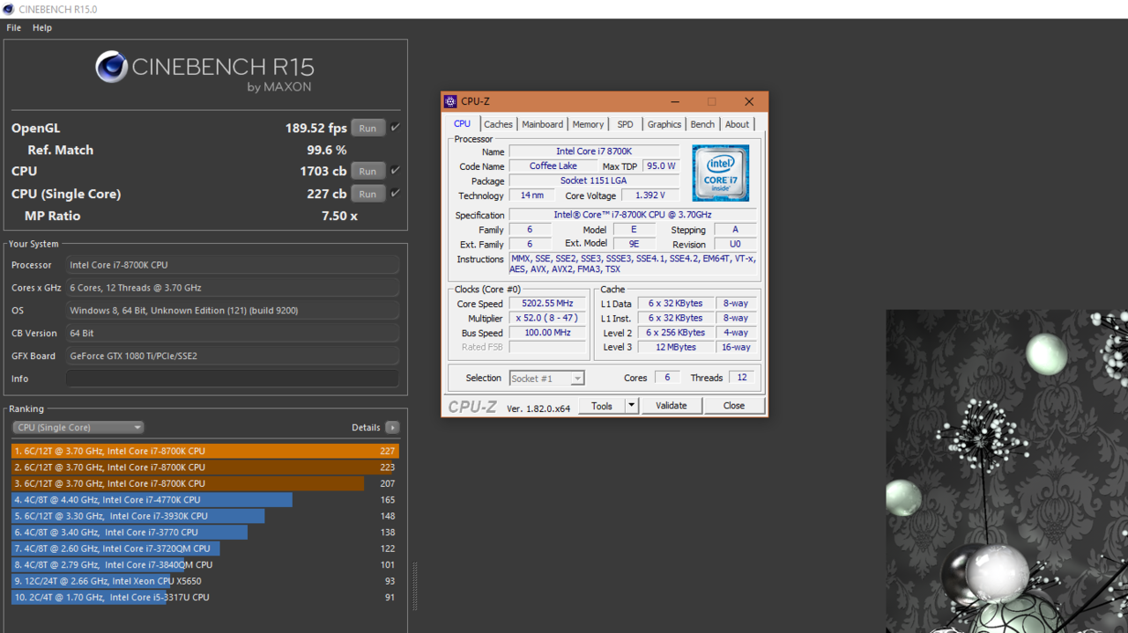The height and width of the screenshot is (633, 1128).
Task: Select ranking entry 2 scoring 223
Action: coord(205,467)
